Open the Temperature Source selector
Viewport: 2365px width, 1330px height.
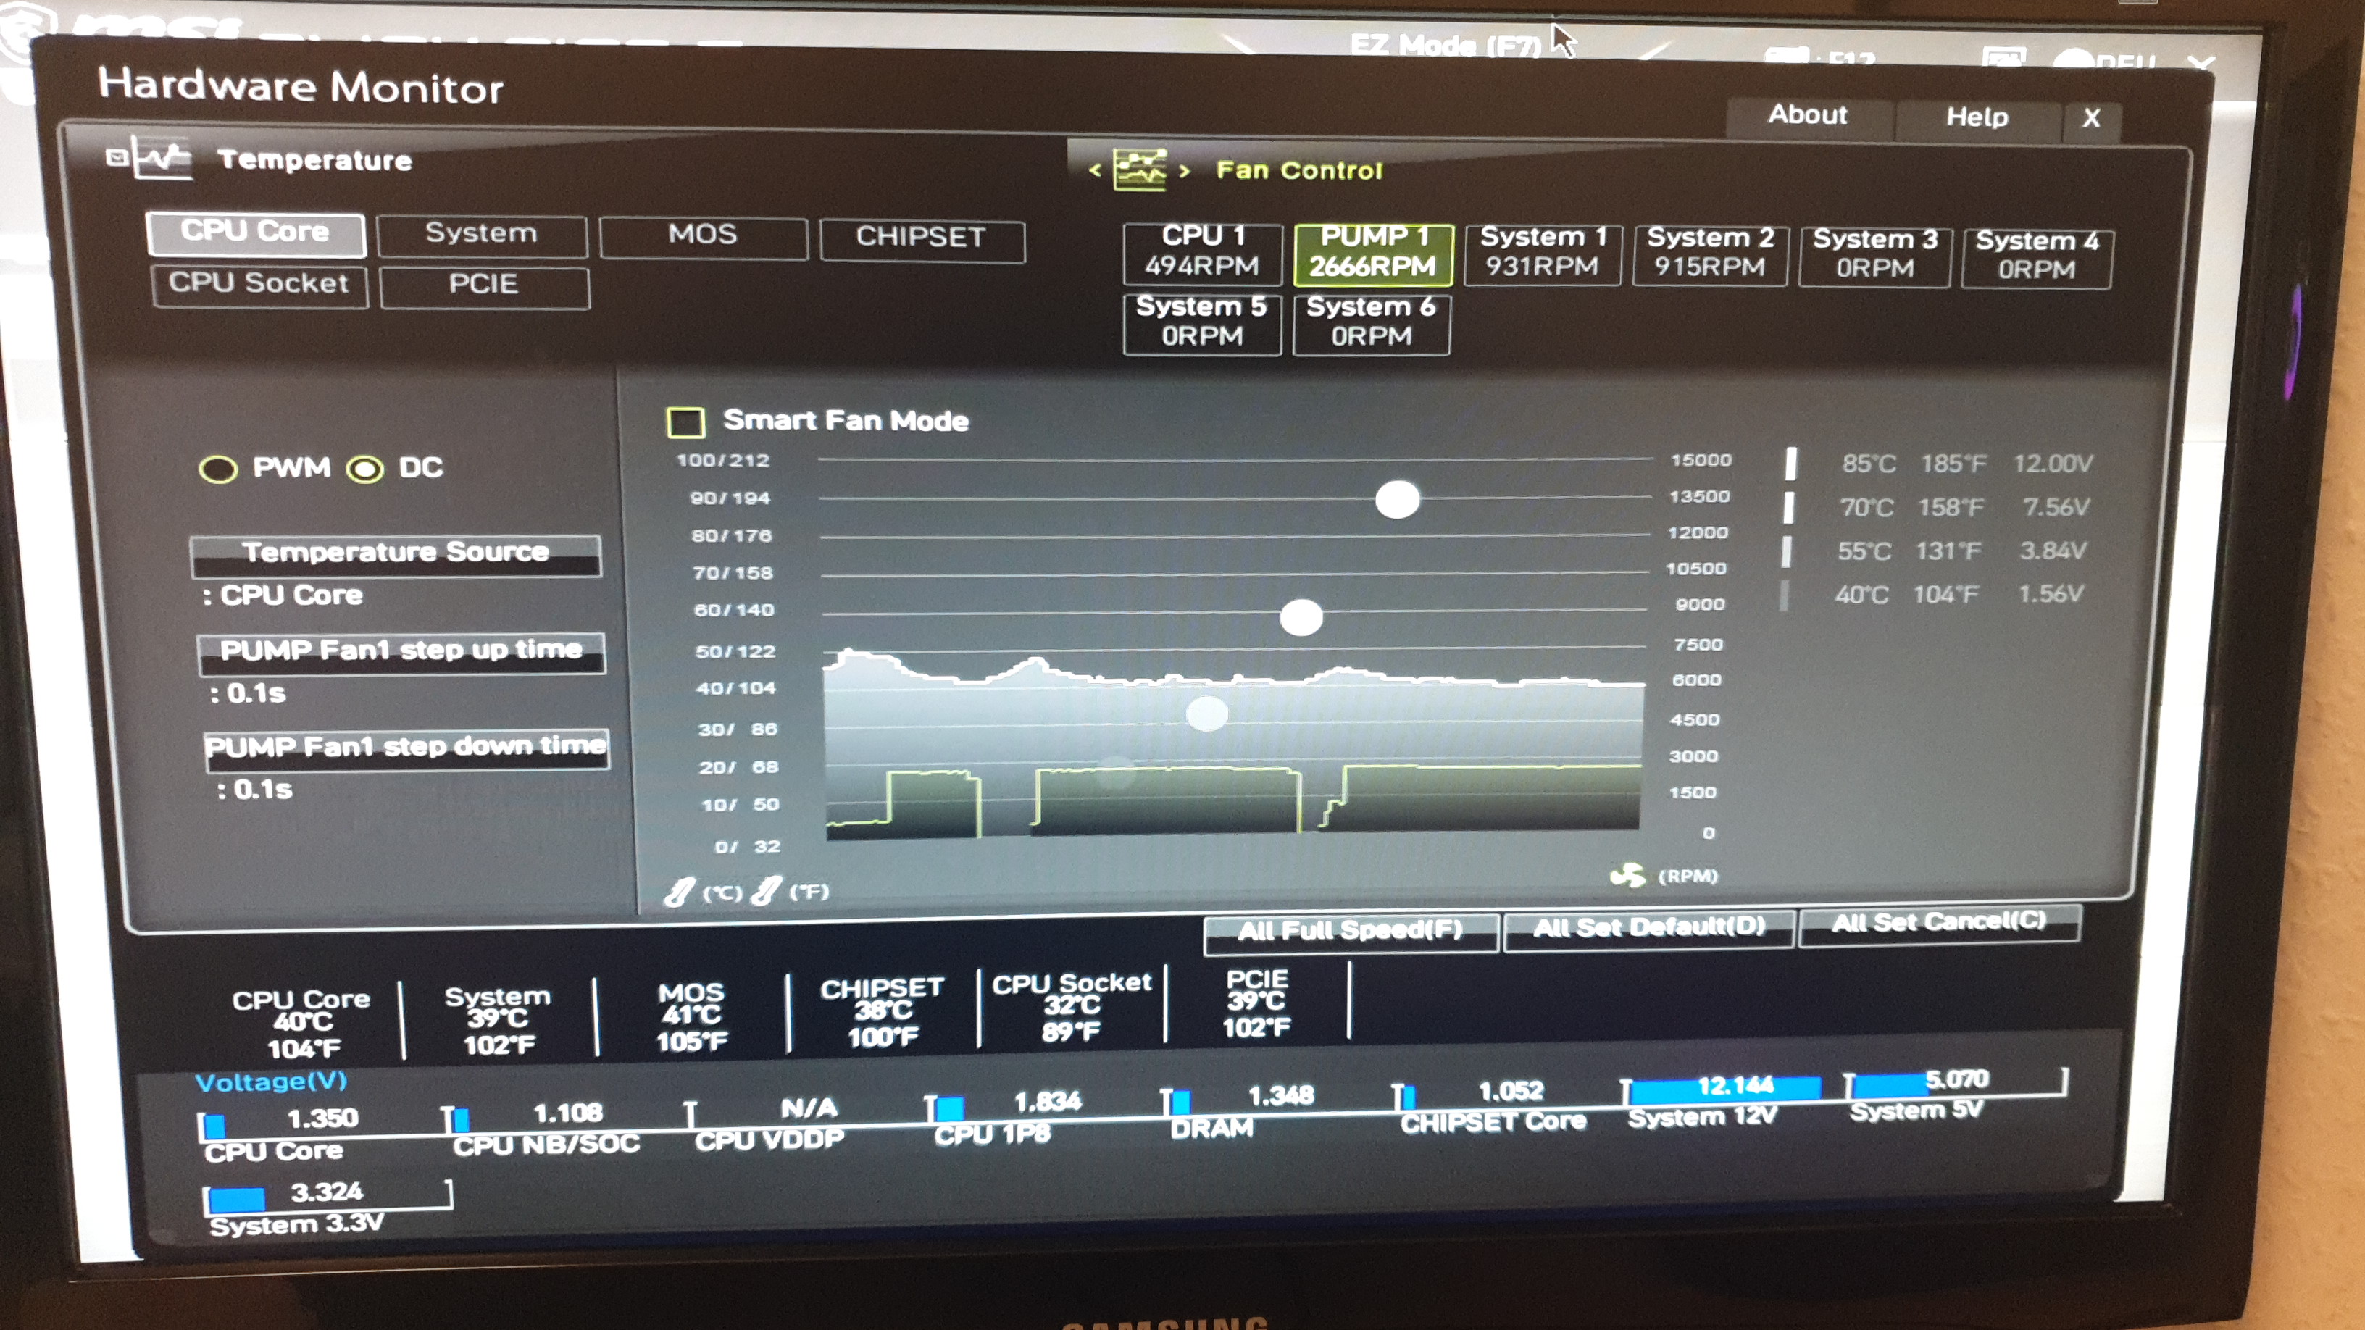(x=396, y=554)
